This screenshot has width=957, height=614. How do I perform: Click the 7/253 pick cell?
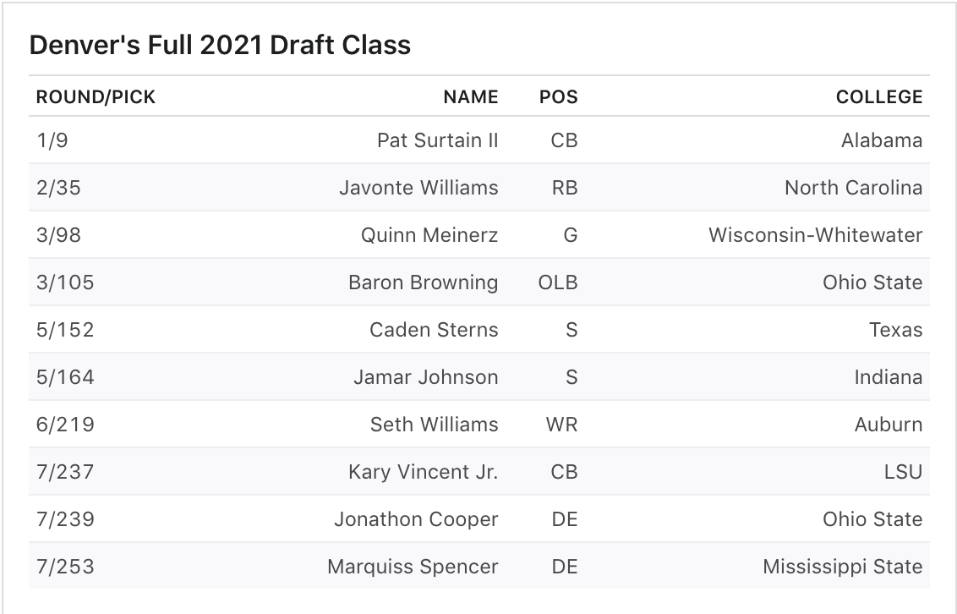(65, 567)
